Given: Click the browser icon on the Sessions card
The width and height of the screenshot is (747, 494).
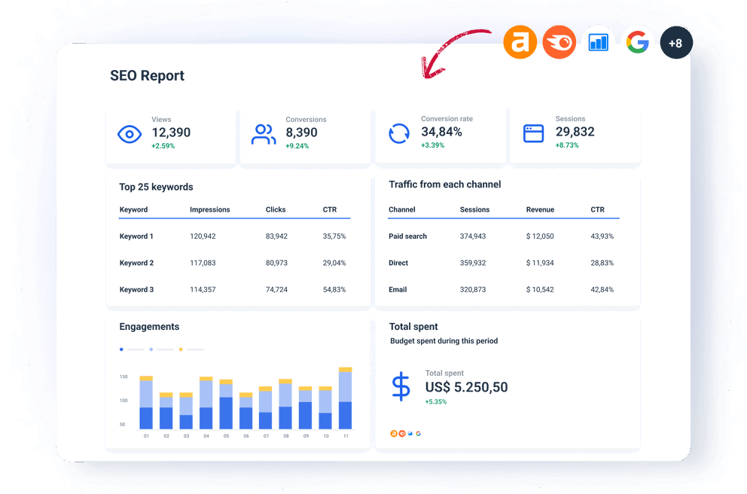Looking at the screenshot, I should [x=533, y=133].
